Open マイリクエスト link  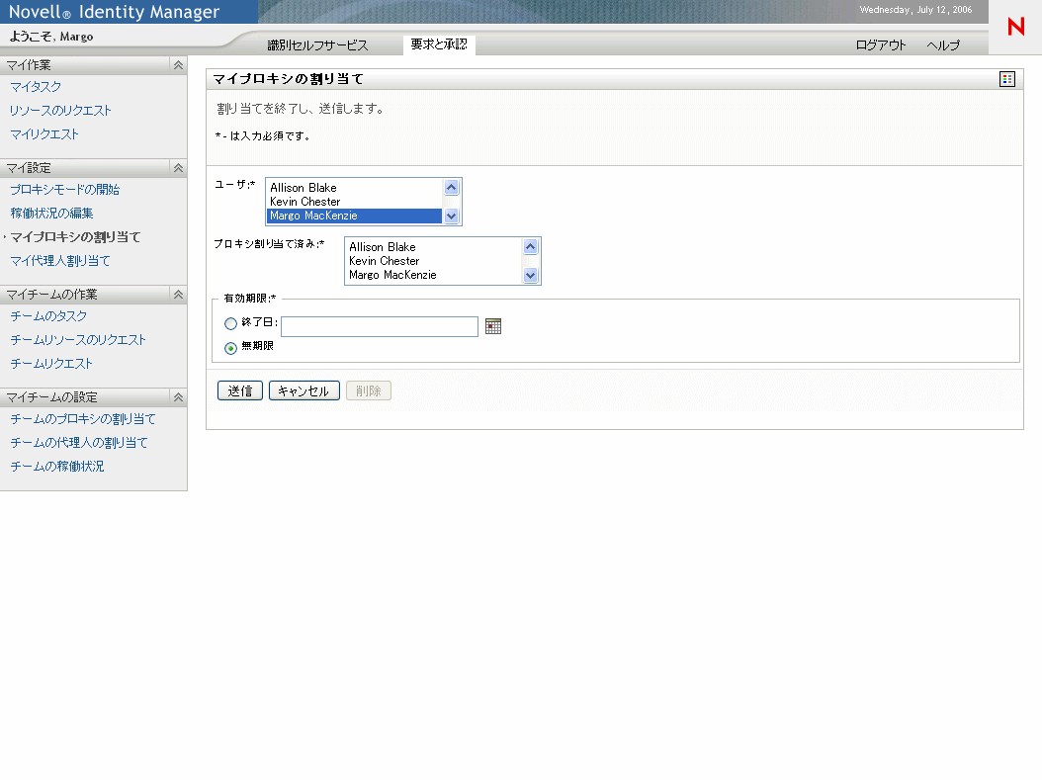(x=44, y=134)
